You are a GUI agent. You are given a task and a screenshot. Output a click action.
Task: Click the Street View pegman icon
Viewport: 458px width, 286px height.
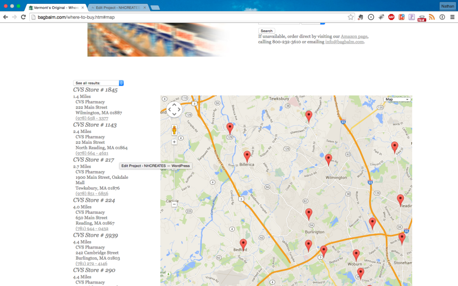click(x=174, y=130)
